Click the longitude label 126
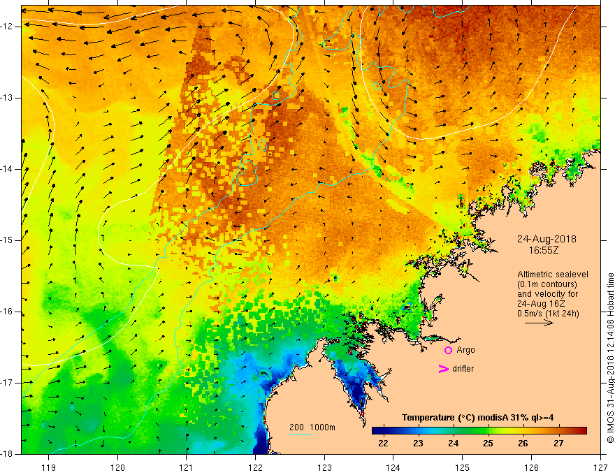Image resolution: width=615 pixels, height=475 pixels. [x=531, y=467]
